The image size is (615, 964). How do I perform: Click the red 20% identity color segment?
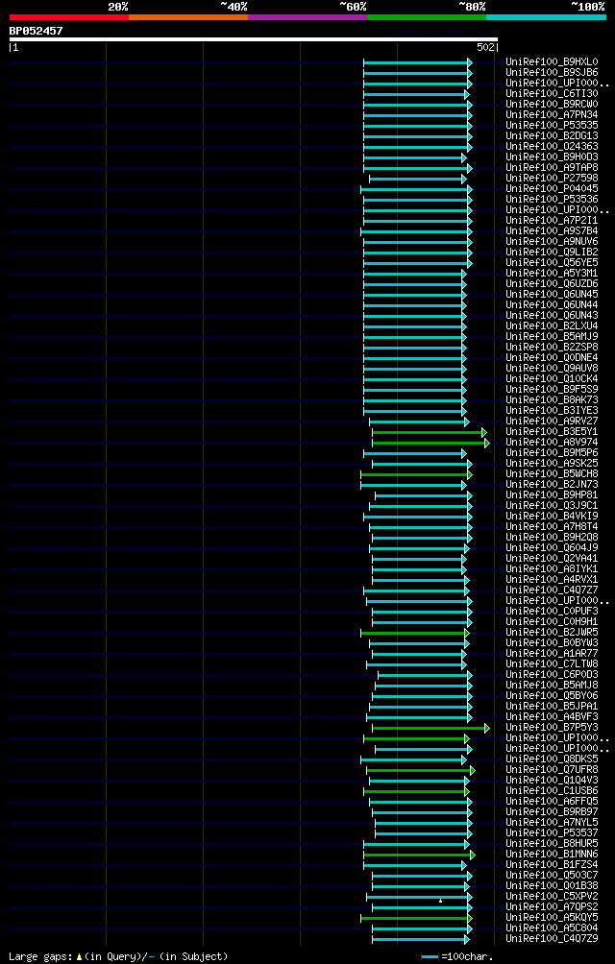(x=69, y=17)
